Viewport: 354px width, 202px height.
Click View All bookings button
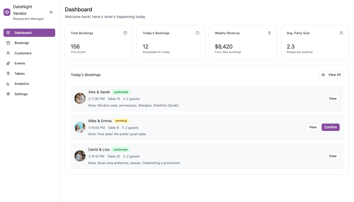pos(331,75)
